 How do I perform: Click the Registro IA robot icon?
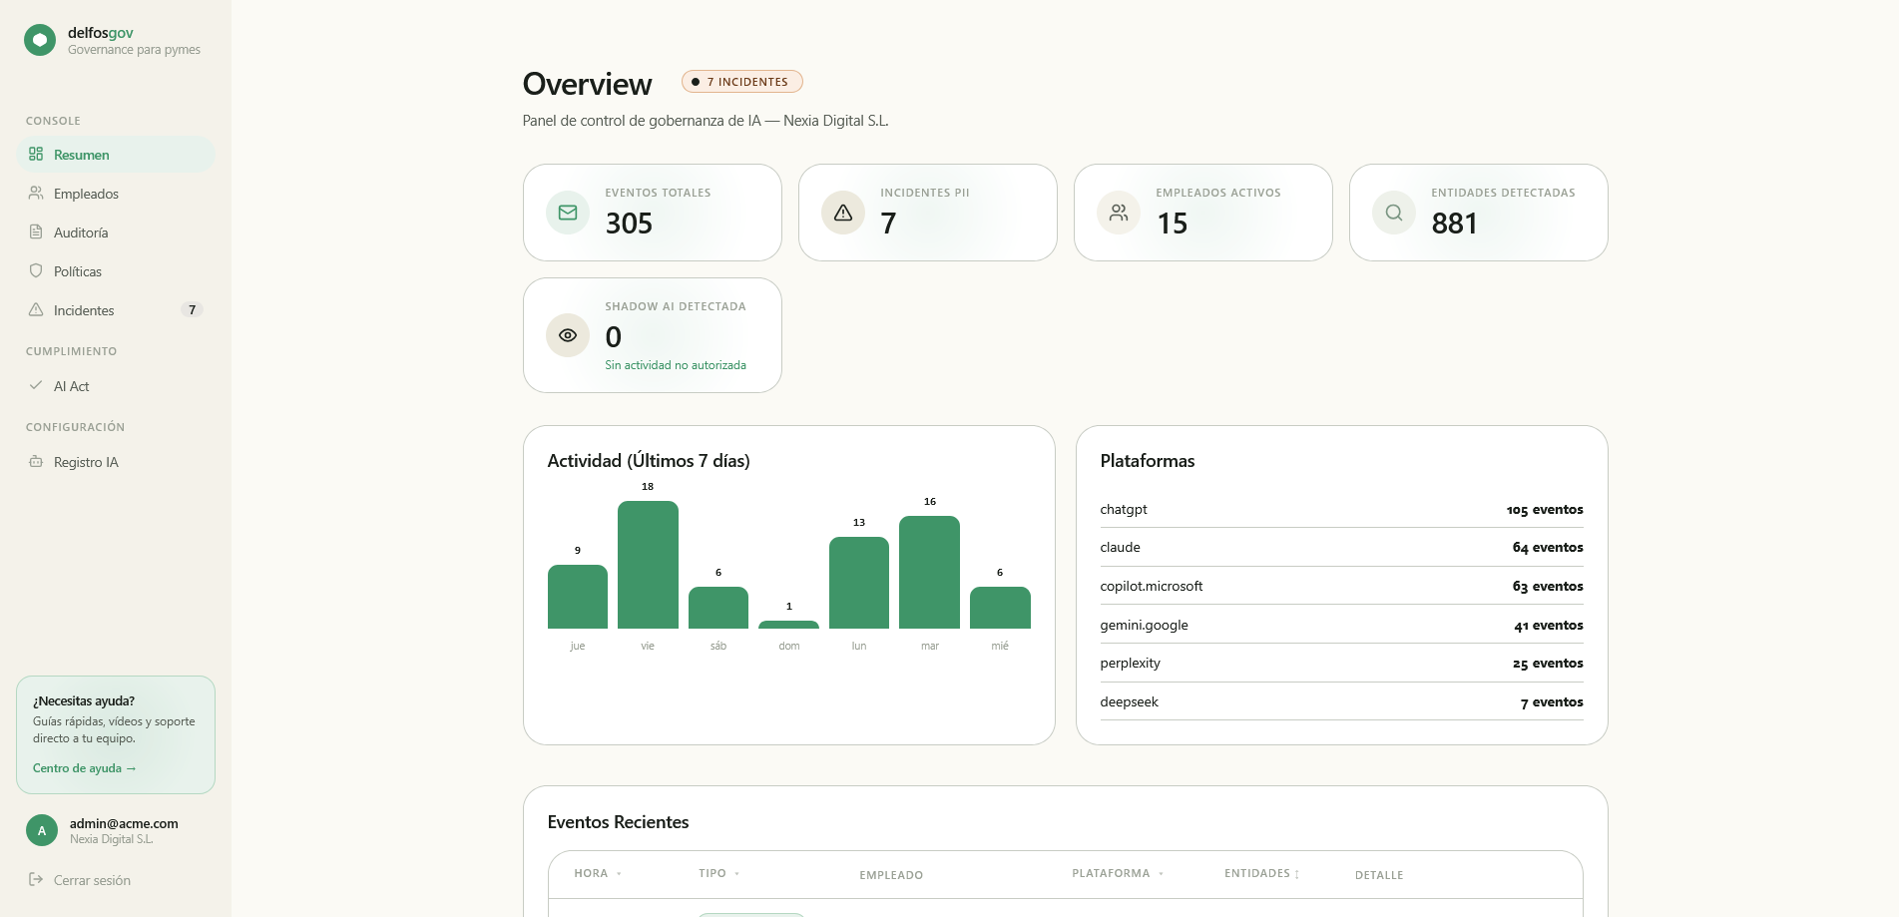tap(36, 461)
